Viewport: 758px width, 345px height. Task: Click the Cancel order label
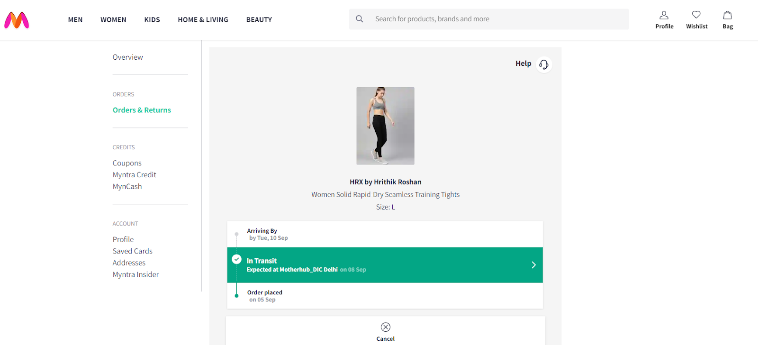tap(386, 339)
